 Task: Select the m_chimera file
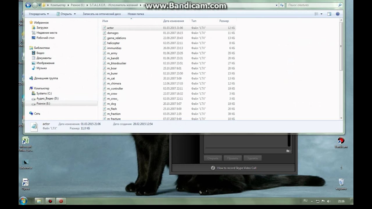[x=114, y=84]
